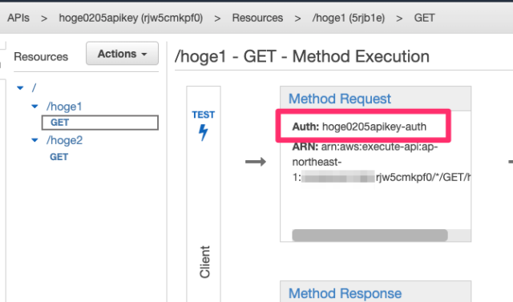Click Resources in the breadcrumb trail

[x=257, y=18]
